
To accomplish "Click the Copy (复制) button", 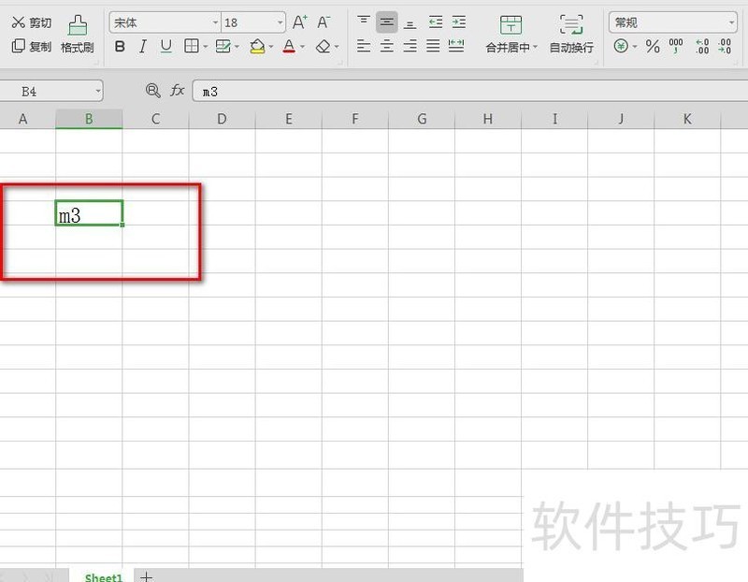I will pos(32,46).
